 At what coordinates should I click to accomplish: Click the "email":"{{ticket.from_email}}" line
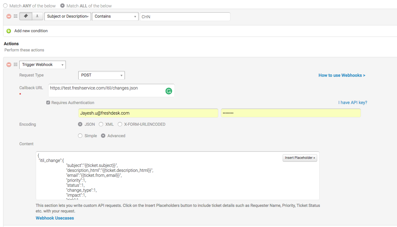coord(94,175)
